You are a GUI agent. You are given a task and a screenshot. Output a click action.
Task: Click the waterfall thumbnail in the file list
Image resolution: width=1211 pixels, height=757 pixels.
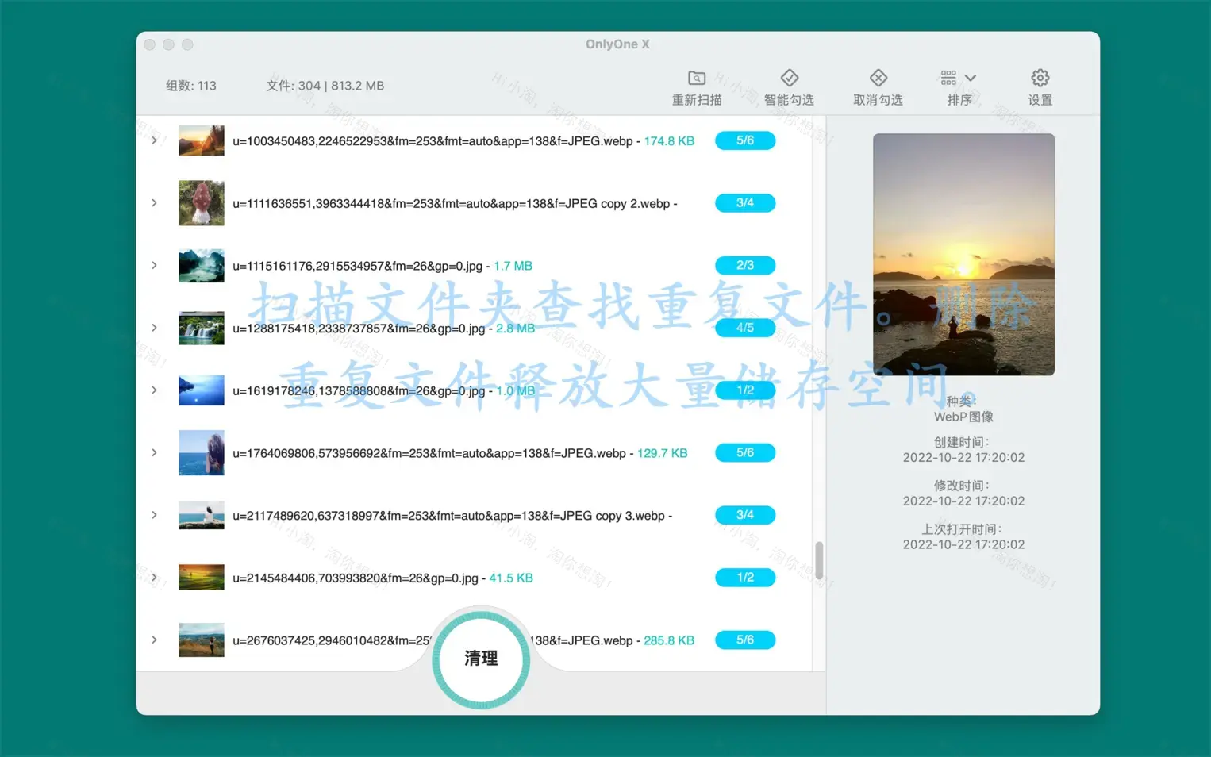pyautogui.click(x=201, y=328)
